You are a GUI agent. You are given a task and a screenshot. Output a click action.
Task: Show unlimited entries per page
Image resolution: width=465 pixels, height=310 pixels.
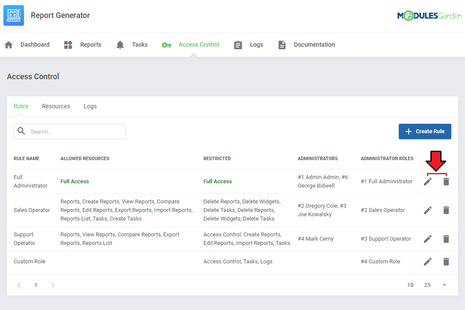[444, 285]
